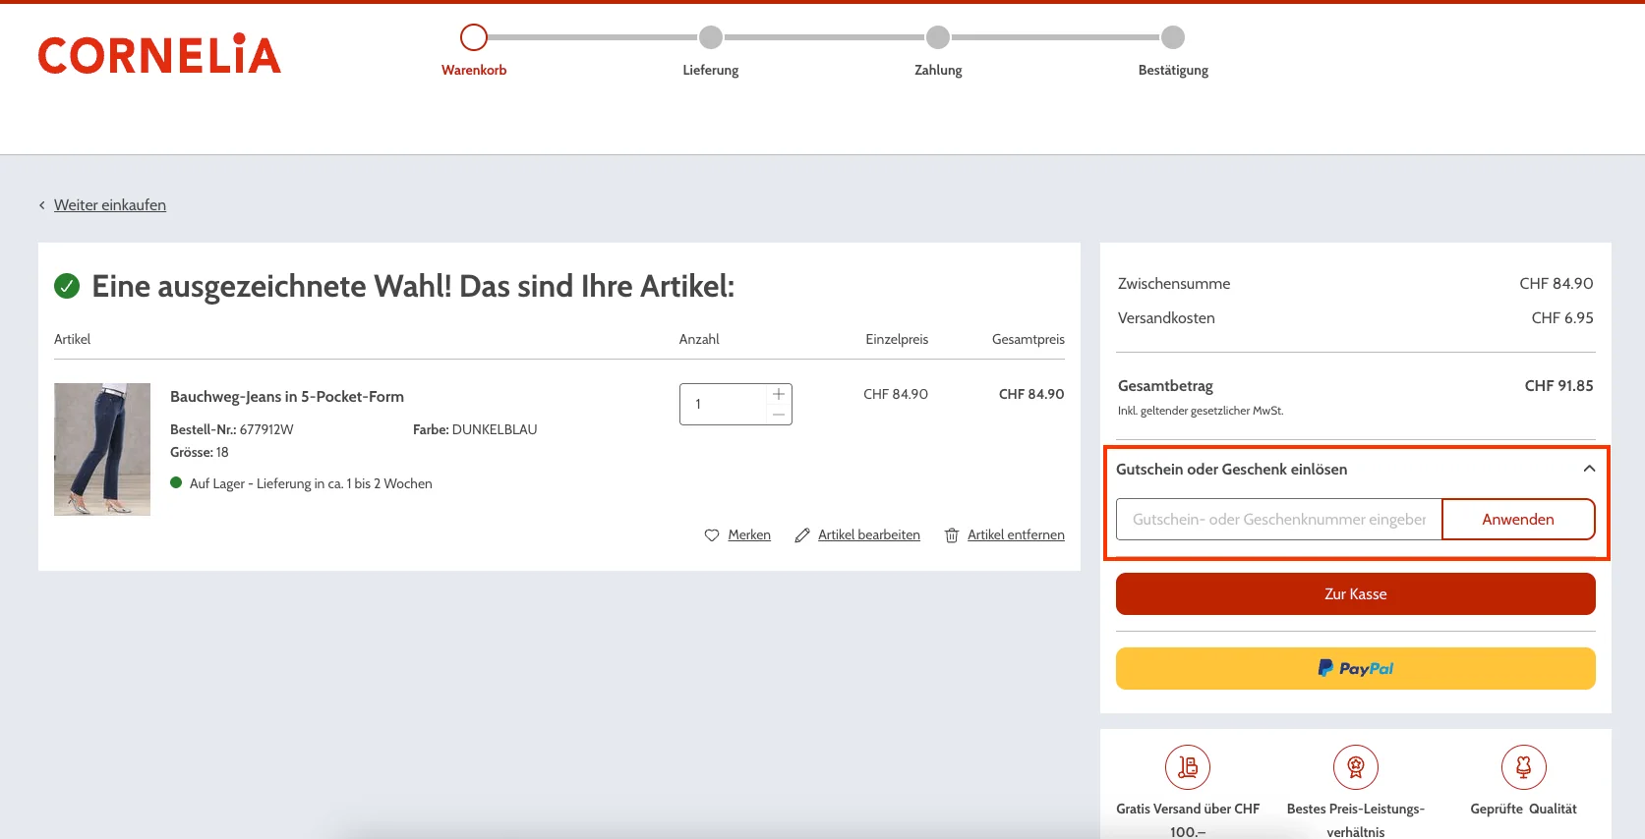The height and width of the screenshot is (839, 1645).
Task: Click the trash icon for Artikel entfernen
Action: tap(952, 535)
